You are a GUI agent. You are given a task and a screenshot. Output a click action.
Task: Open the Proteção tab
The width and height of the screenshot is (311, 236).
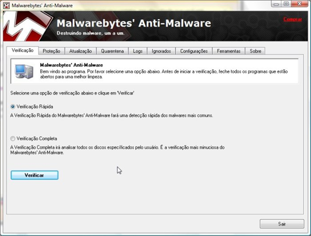point(51,51)
